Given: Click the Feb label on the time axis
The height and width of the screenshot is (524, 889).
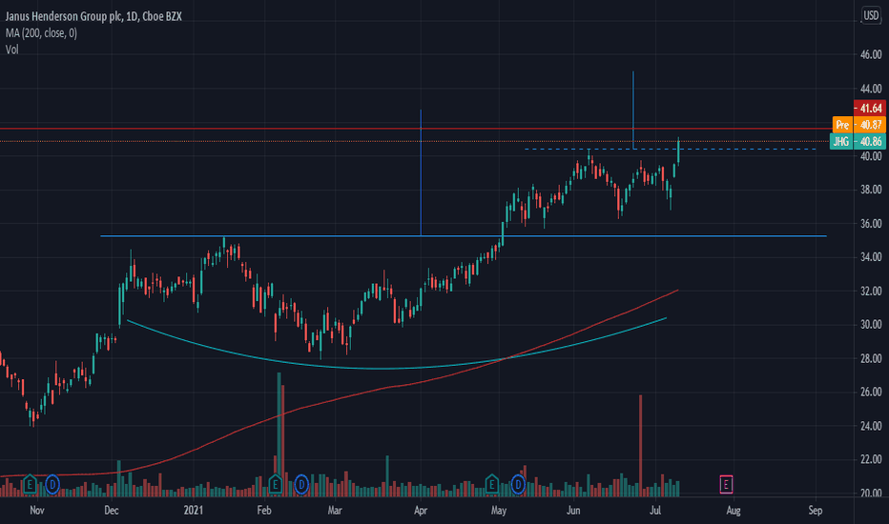Looking at the screenshot, I should 264,511.
